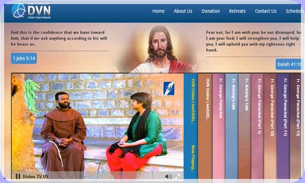
Task: Open purple Fr. George Panackal (Part 11) tab
Action: (x=283, y=126)
